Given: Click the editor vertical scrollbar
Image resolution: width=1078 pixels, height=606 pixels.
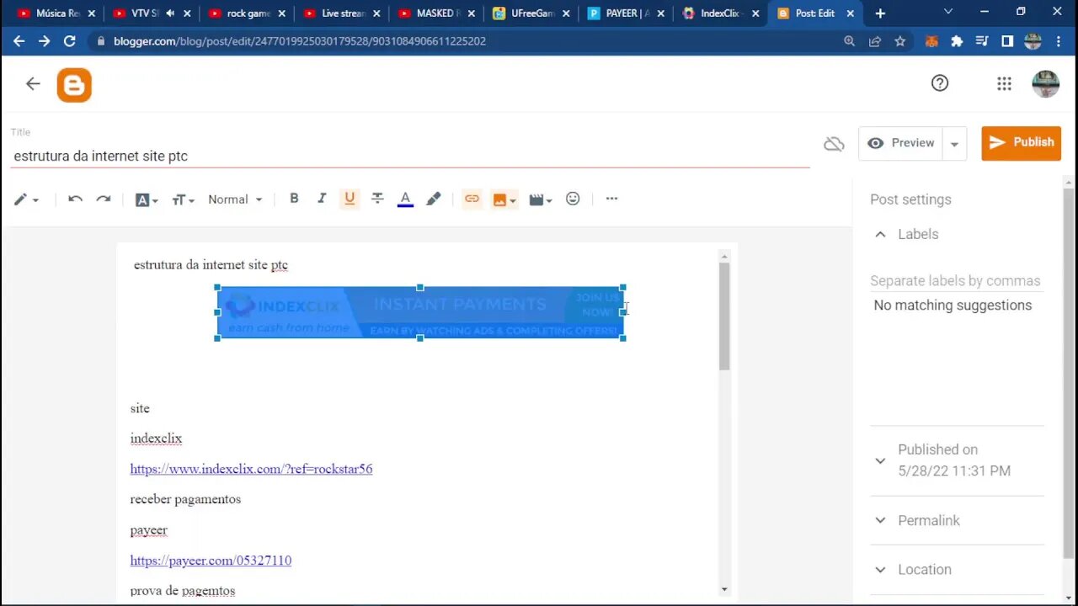Looking at the screenshot, I should [x=724, y=316].
